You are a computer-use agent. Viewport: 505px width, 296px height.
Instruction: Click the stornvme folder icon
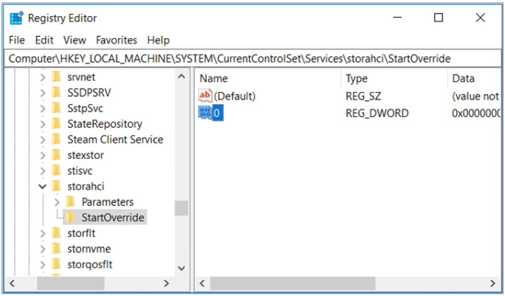(x=57, y=249)
